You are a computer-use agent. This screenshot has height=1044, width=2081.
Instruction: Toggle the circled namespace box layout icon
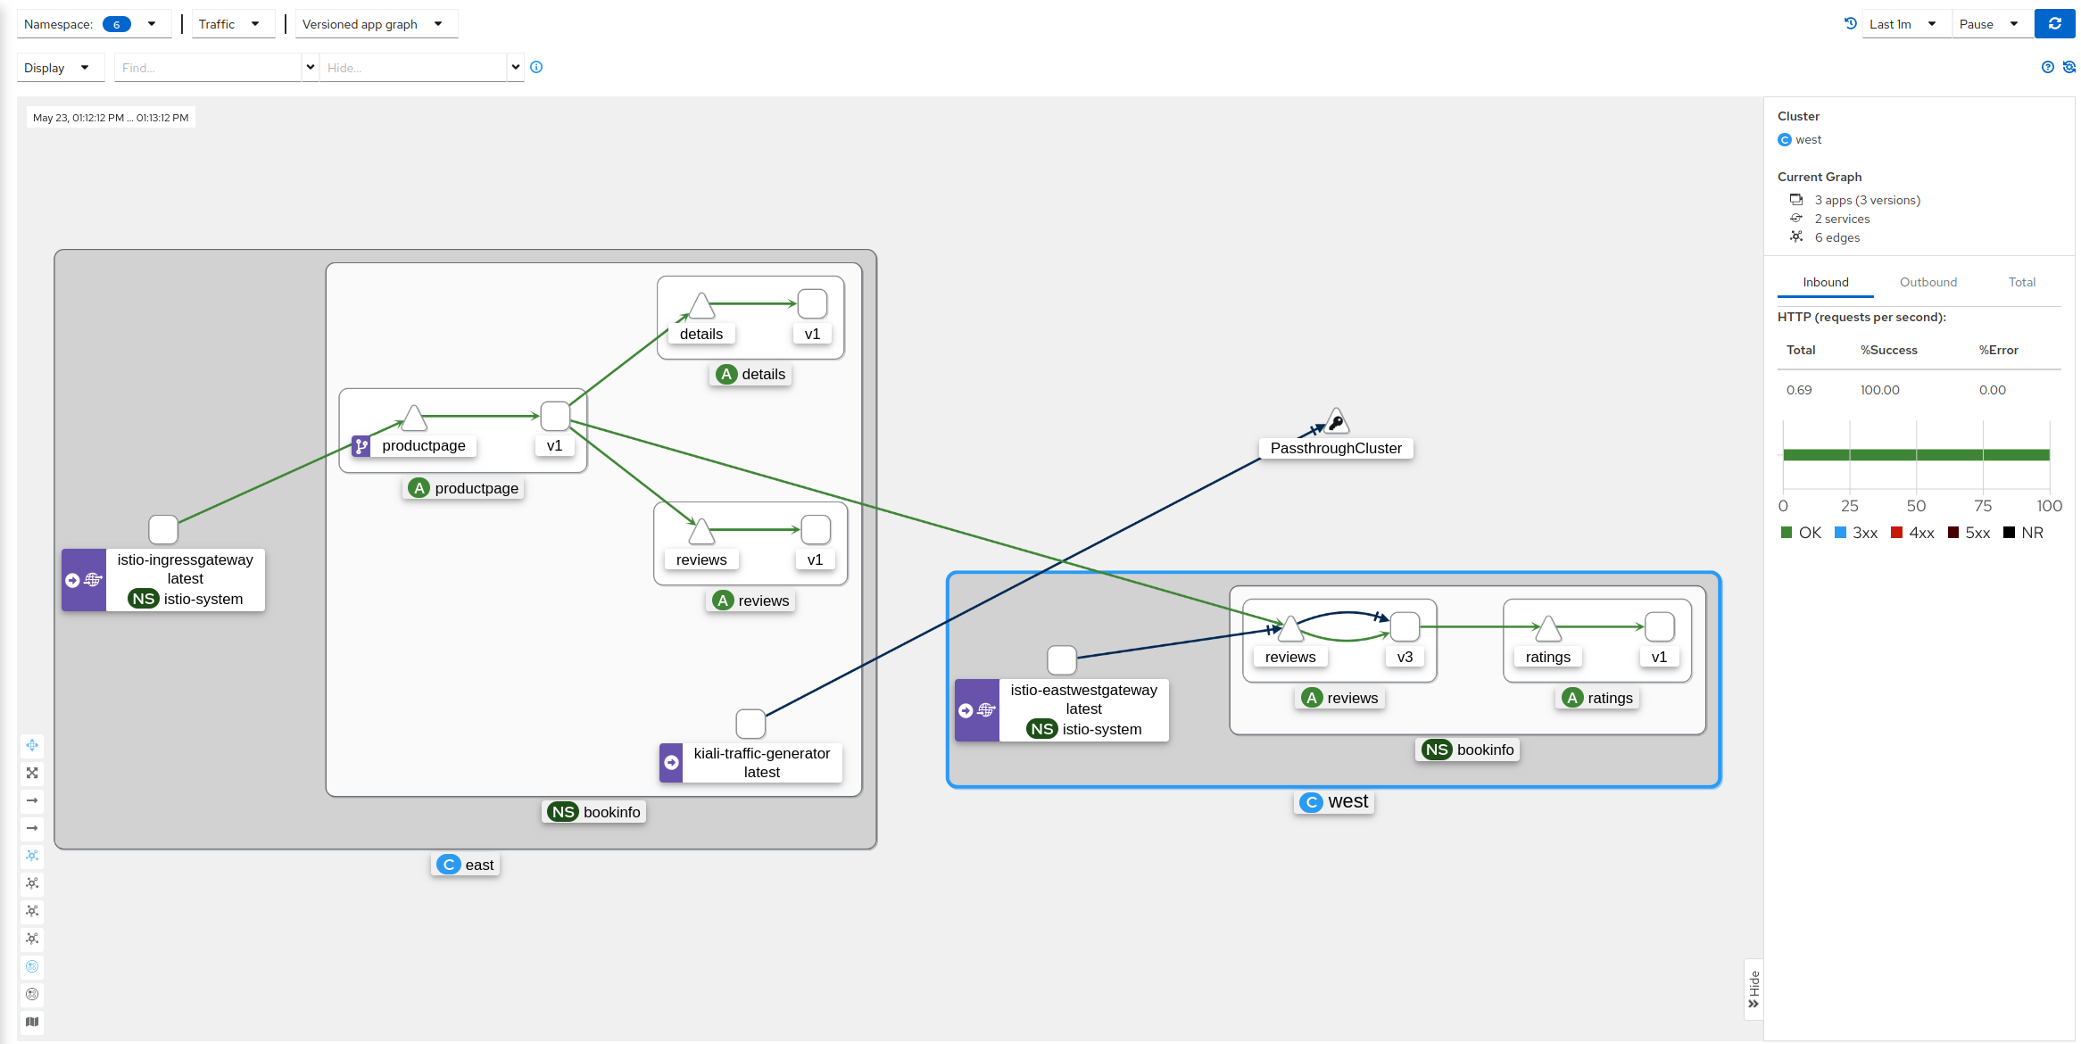[32, 966]
